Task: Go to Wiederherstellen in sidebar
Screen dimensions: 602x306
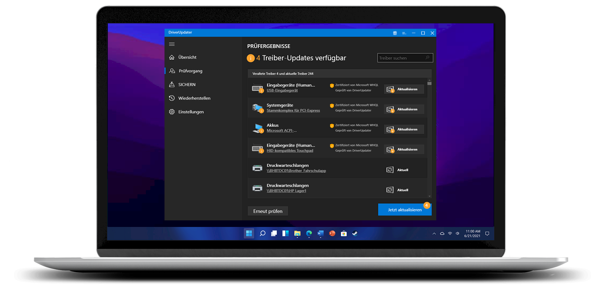Action: click(194, 98)
